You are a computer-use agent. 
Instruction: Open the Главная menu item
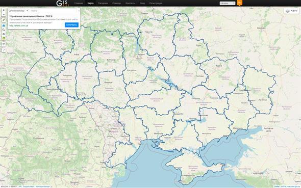point(79,3)
